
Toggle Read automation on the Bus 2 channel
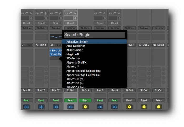tap(144, 100)
